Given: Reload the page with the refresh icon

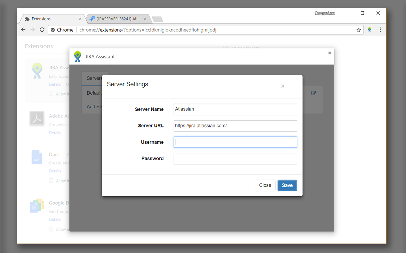Looking at the screenshot, I should pyautogui.click(x=42, y=30).
